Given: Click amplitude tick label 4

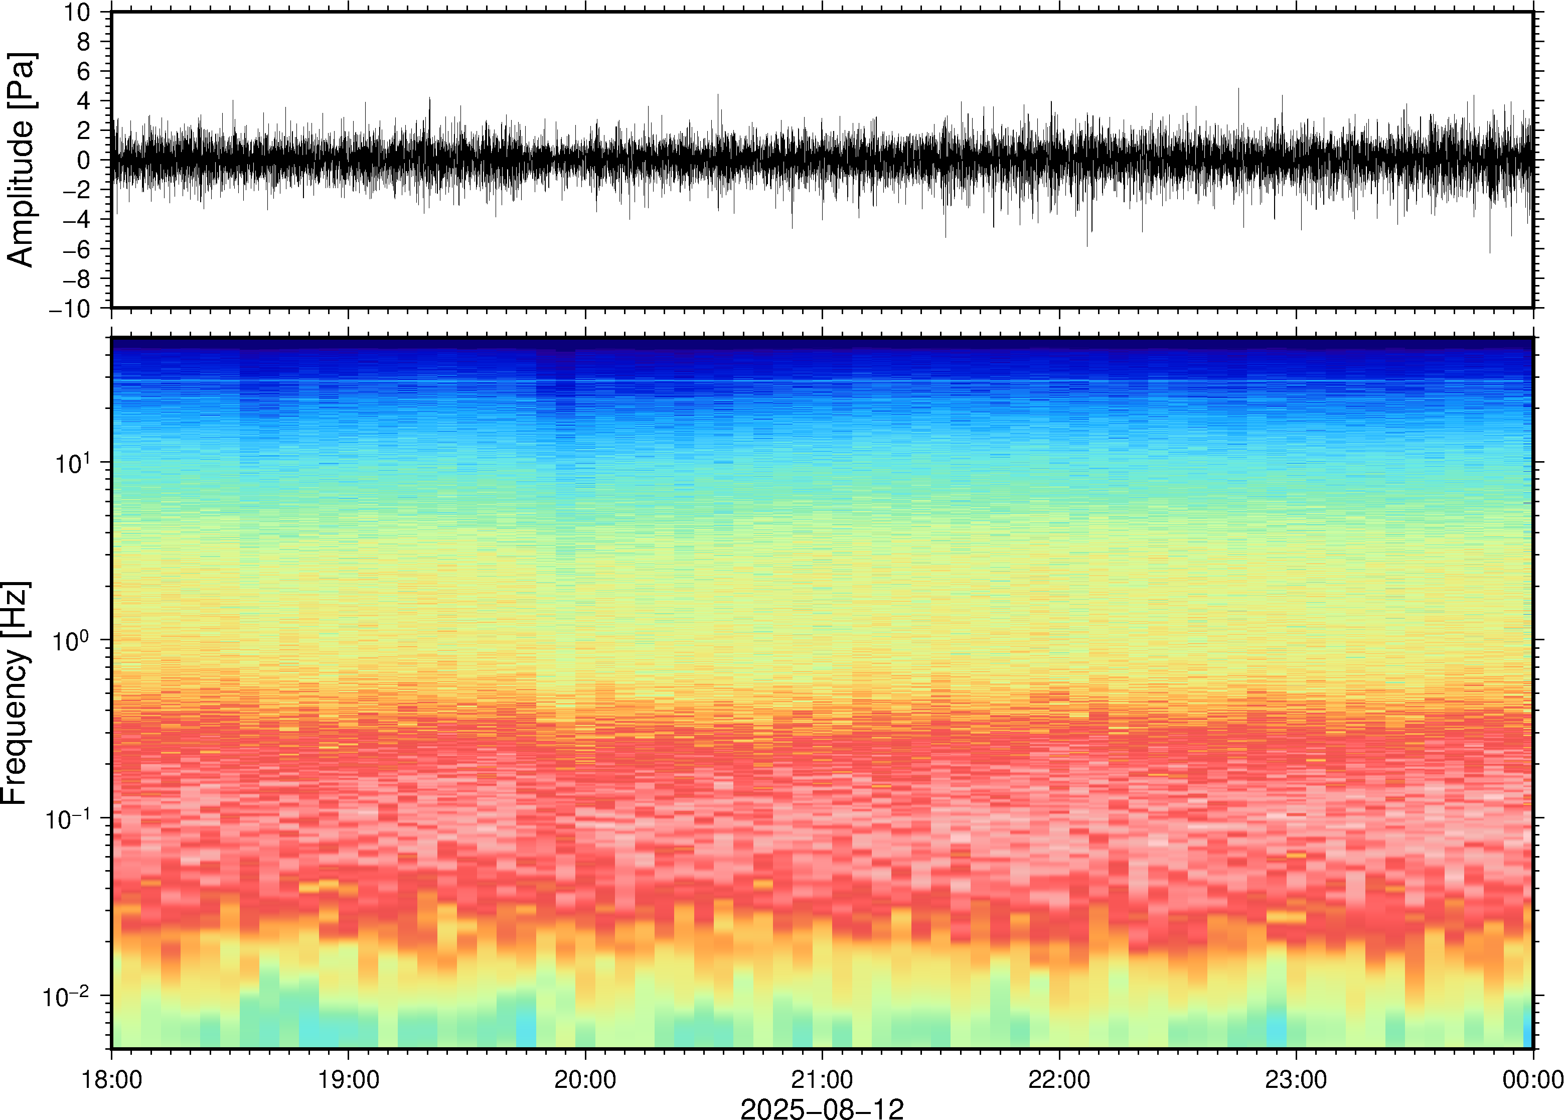Looking at the screenshot, I should point(84,101).
